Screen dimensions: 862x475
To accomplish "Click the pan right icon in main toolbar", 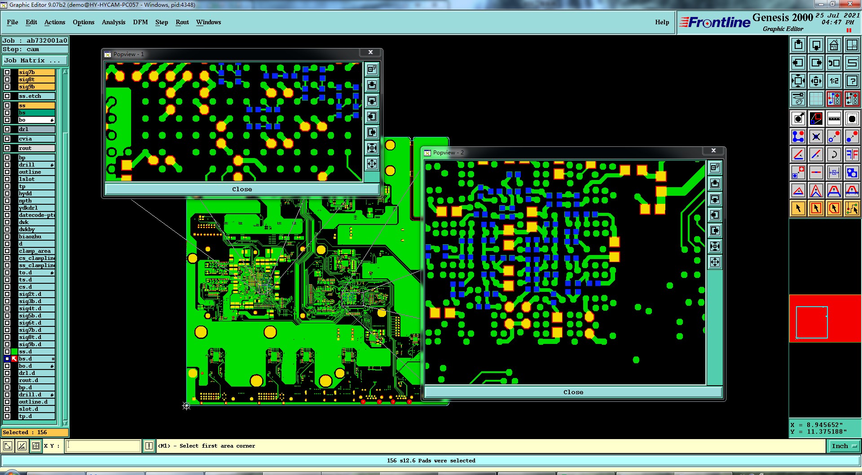I will pyautogui.click(x=816, y=63).
